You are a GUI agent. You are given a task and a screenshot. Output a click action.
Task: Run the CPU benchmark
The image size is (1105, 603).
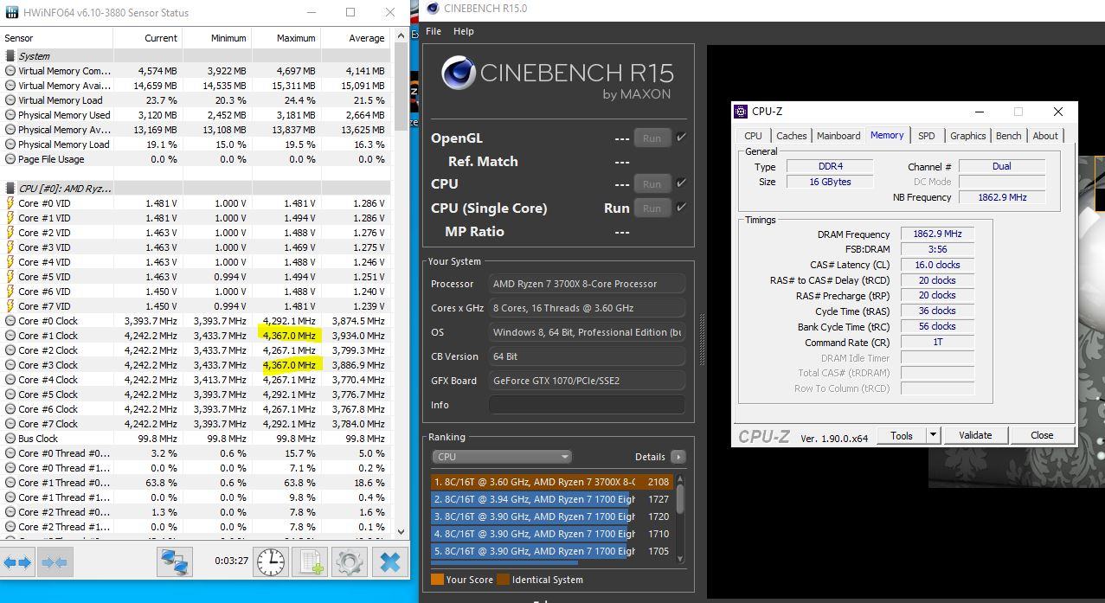(x=652, y=183)
